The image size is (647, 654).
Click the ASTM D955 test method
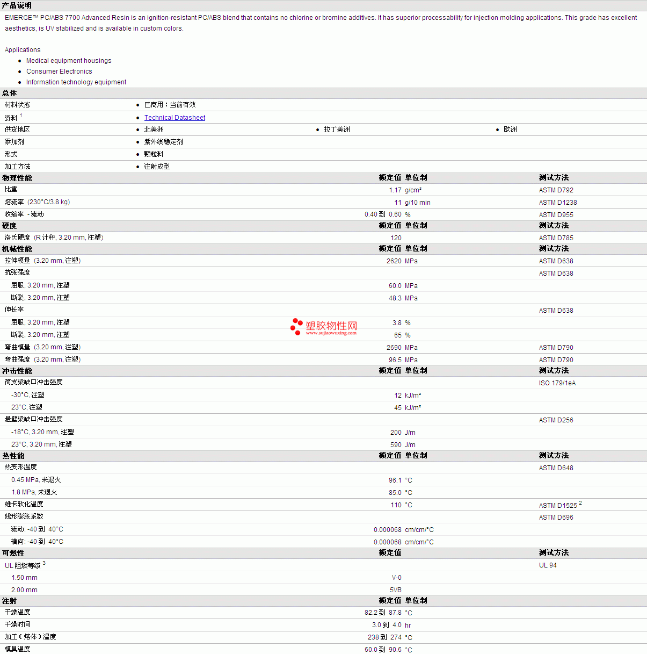[556, 215]
